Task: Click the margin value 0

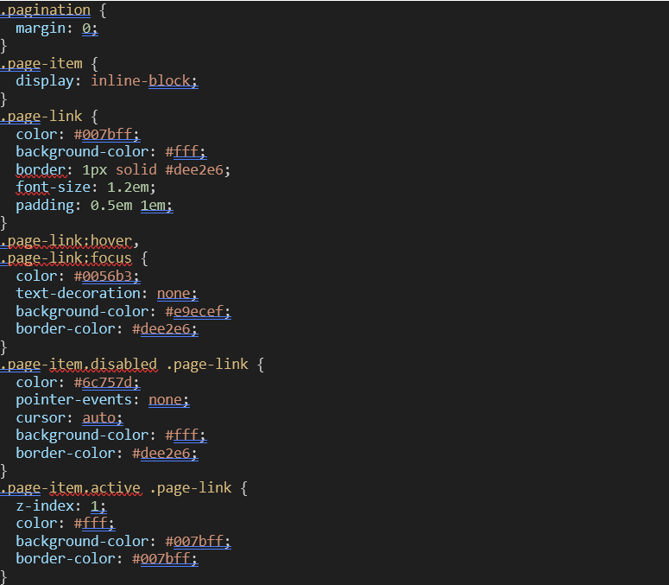Action: [x=86, y=29]
